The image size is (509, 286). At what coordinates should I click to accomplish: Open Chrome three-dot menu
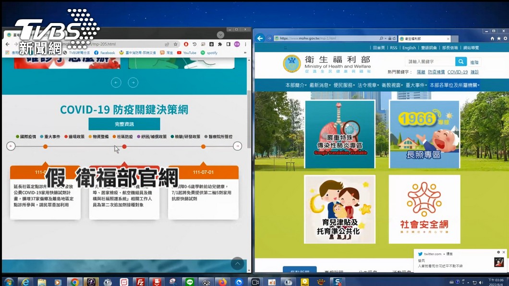[245, 44]
